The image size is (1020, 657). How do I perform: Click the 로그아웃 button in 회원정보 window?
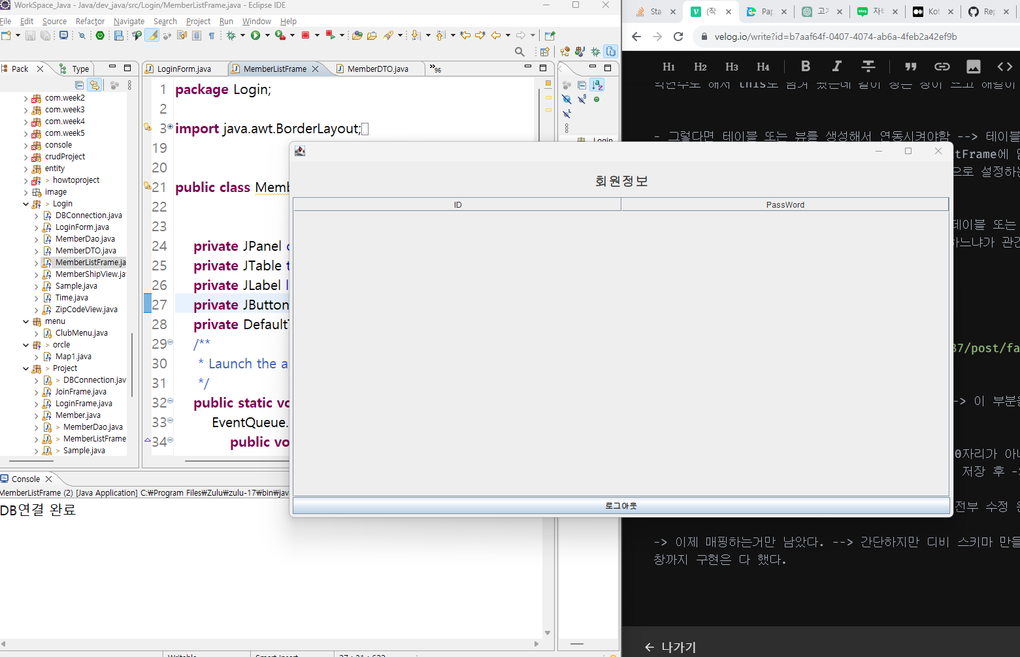tap(621, 505)
